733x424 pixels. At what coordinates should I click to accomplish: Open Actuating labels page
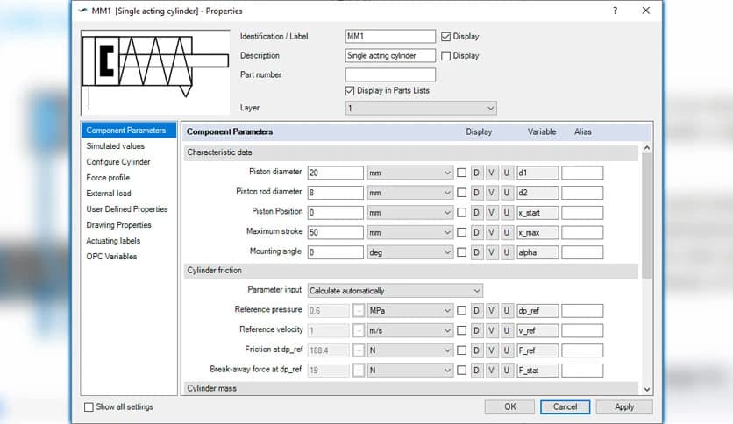click(113, 241)
